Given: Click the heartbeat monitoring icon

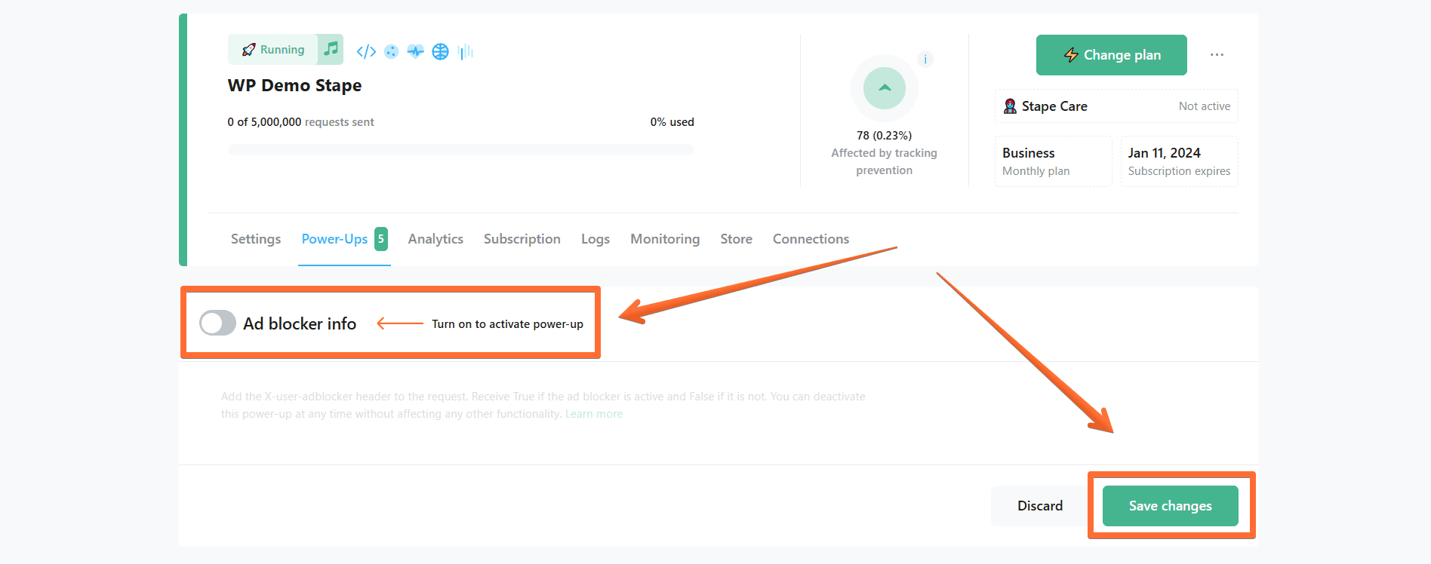Looking at the screenshot, I should click(x=415, y=51).
